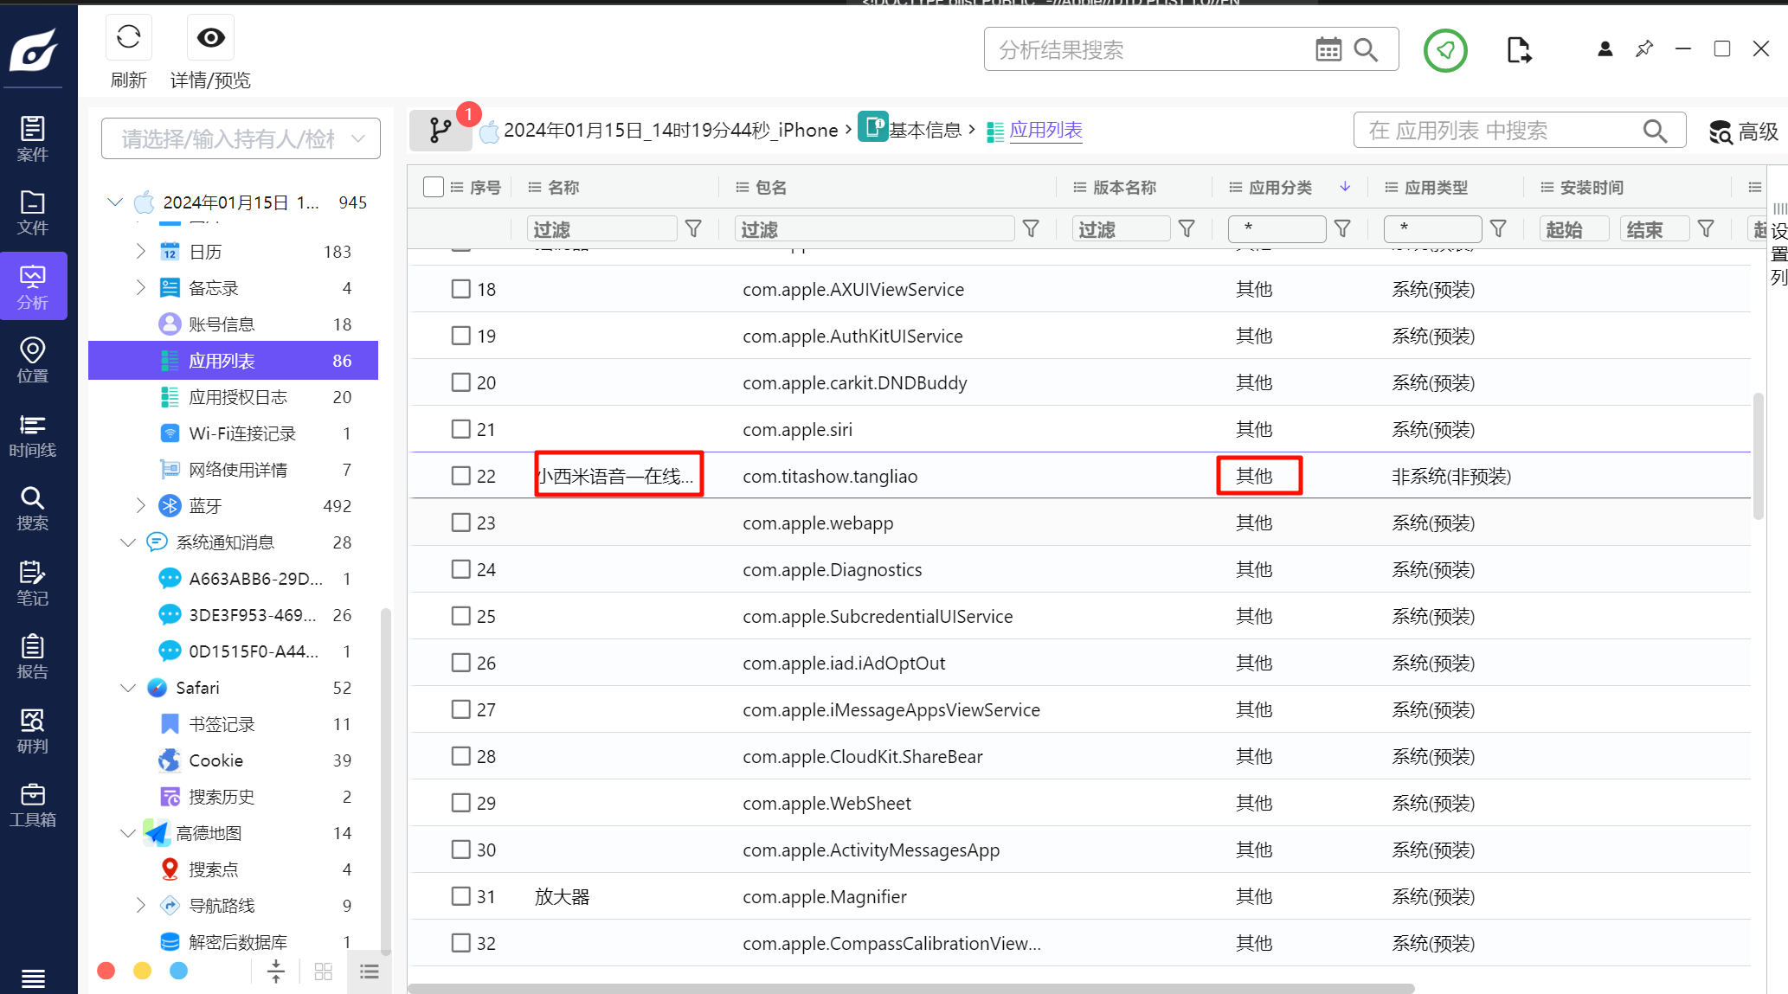Toggle the select-all header checkbox
The width and height of the screenshot is (1788, 994).
point(434,187)
